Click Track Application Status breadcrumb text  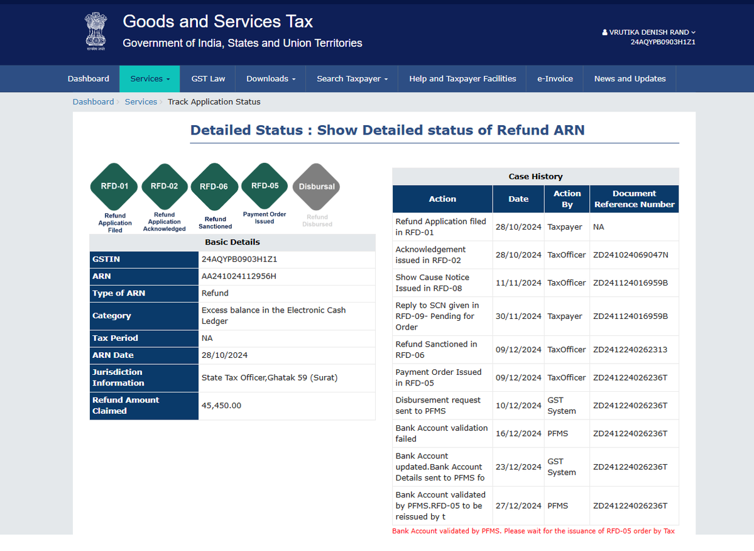tap(214, 102)
